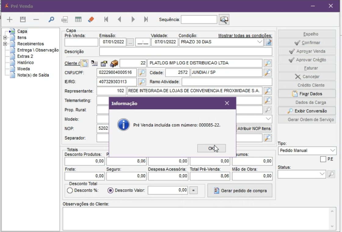Viewport: 342px width, 232px height.
Task: Select Entrega \ Observação in the tree
Action: tap(38, 50)
